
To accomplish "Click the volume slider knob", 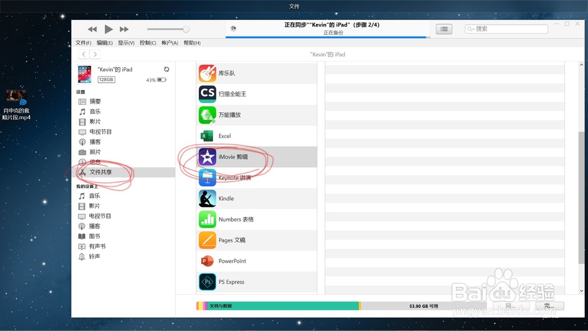I will point(186,29).
